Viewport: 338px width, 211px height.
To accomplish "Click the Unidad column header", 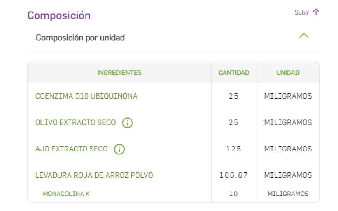I will click(x=288, y=73).
